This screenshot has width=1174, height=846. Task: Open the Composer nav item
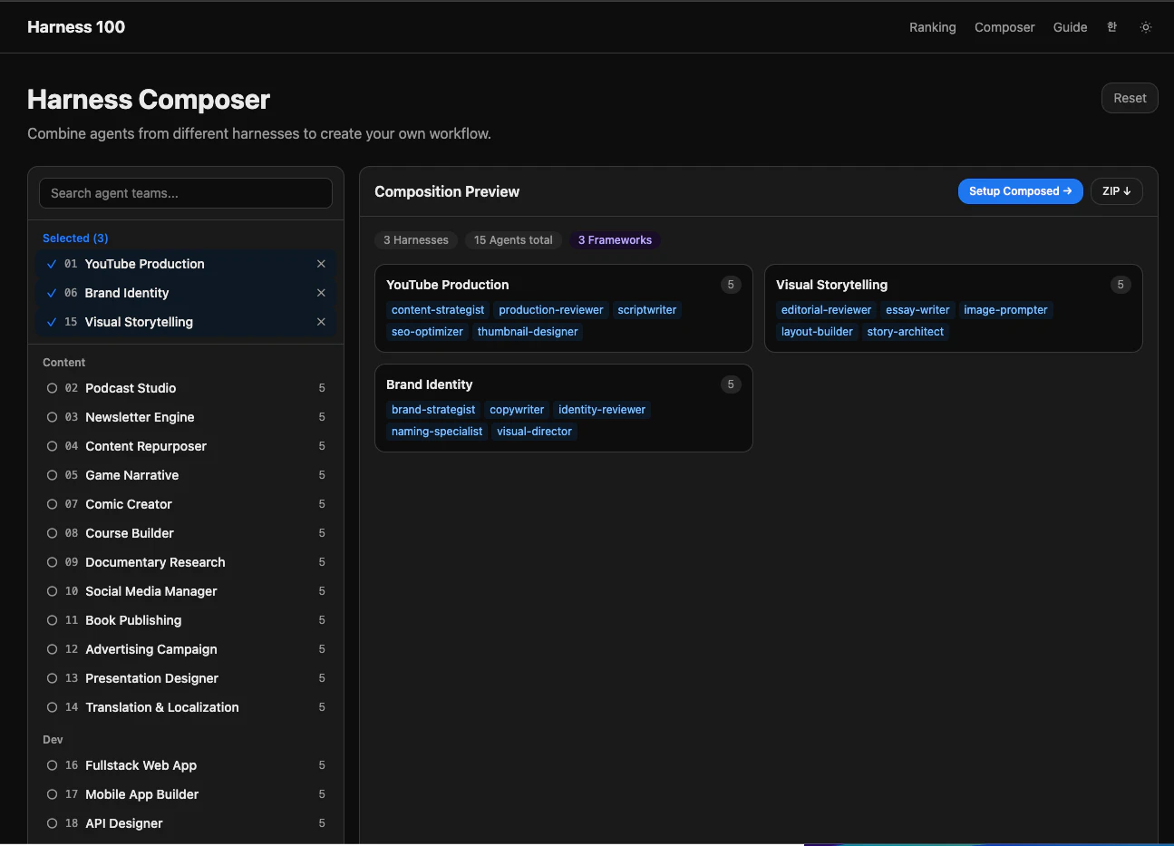[x=1004, y=27]
